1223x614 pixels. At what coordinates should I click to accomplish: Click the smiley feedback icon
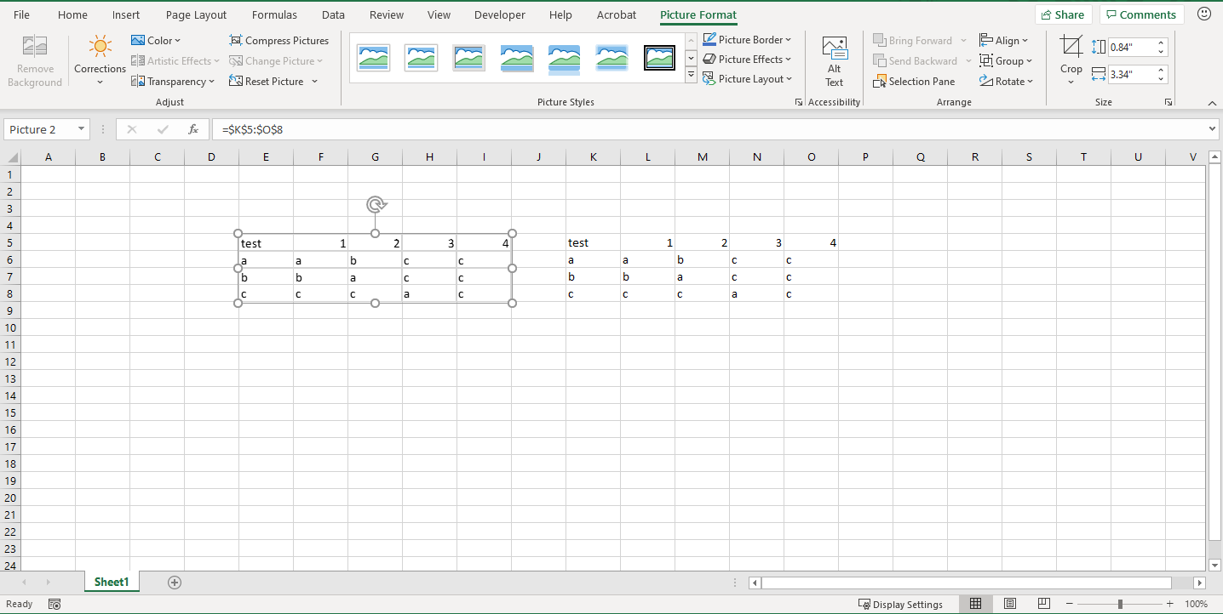[x=1203, y=14]
